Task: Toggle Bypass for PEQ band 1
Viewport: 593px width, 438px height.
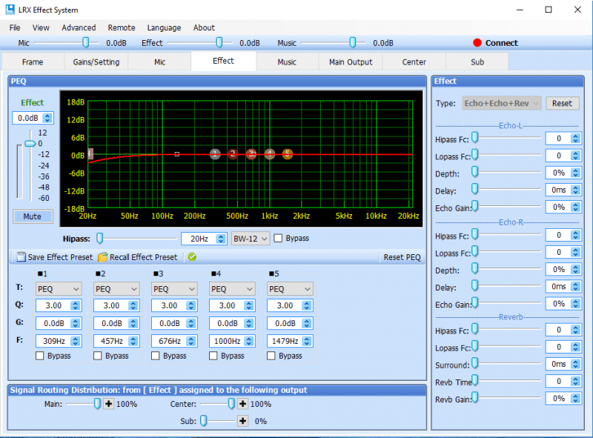Action: [40, 356]
